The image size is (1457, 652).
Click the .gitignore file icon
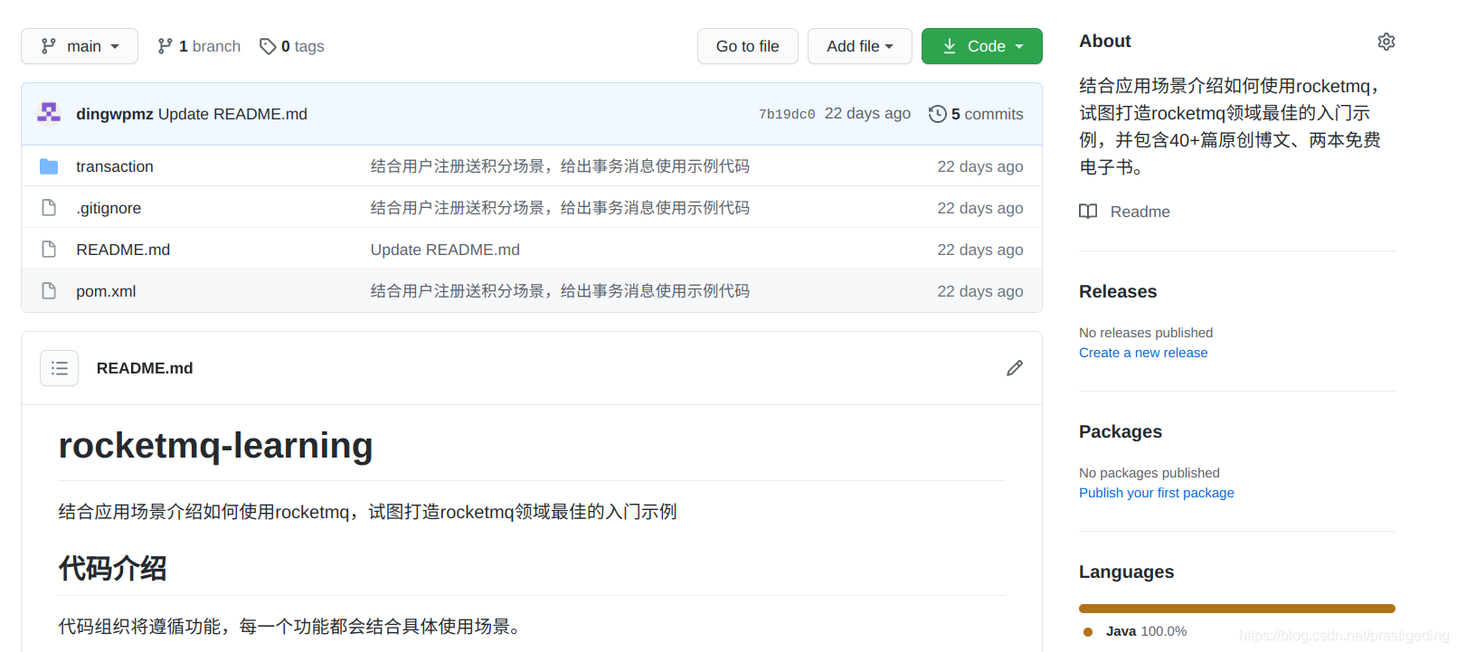point(49,208)
